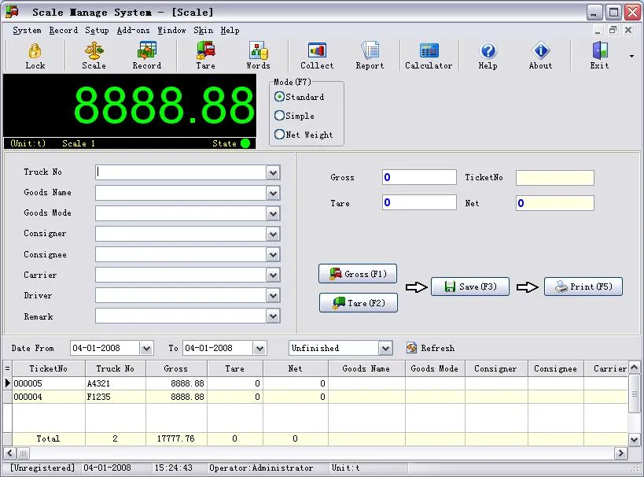Screen dimensions: 644x477
Task: Launch the Calculator from toolbar
Action: (x=429, y=55)
